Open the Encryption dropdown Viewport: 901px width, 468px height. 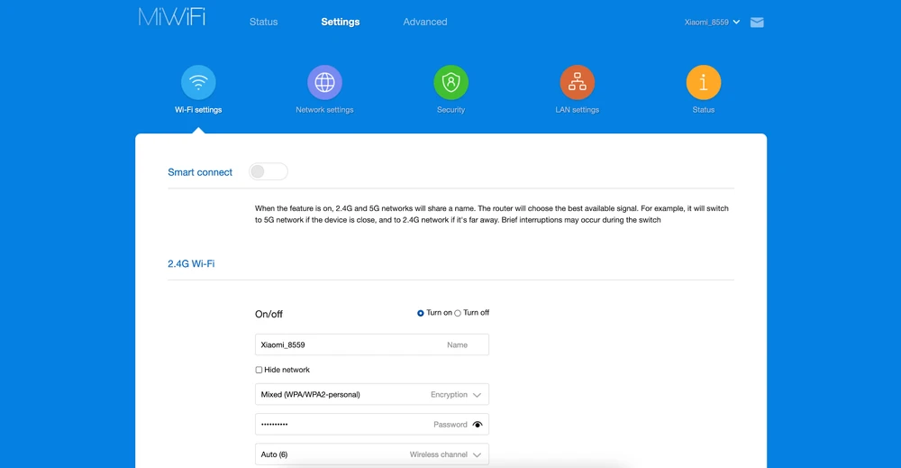pyautogui.click(x=372, y=394)
